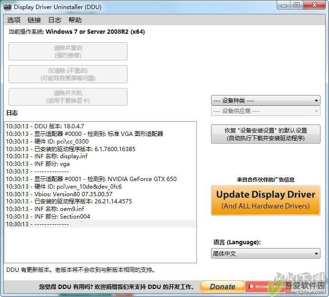The width and height of the screenshot is (329, 297).
Task: Select log line INF 部分: Section004
Action: [x=100, y=217]
